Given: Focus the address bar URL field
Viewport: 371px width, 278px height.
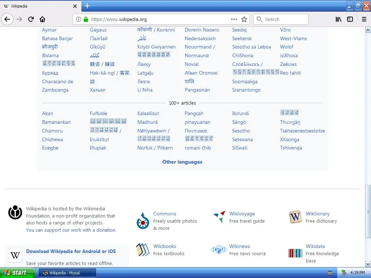Looking at the screenshot, I should coord(161,19).
